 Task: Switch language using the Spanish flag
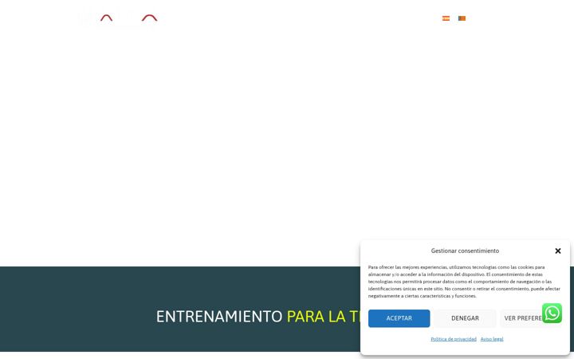446,18
